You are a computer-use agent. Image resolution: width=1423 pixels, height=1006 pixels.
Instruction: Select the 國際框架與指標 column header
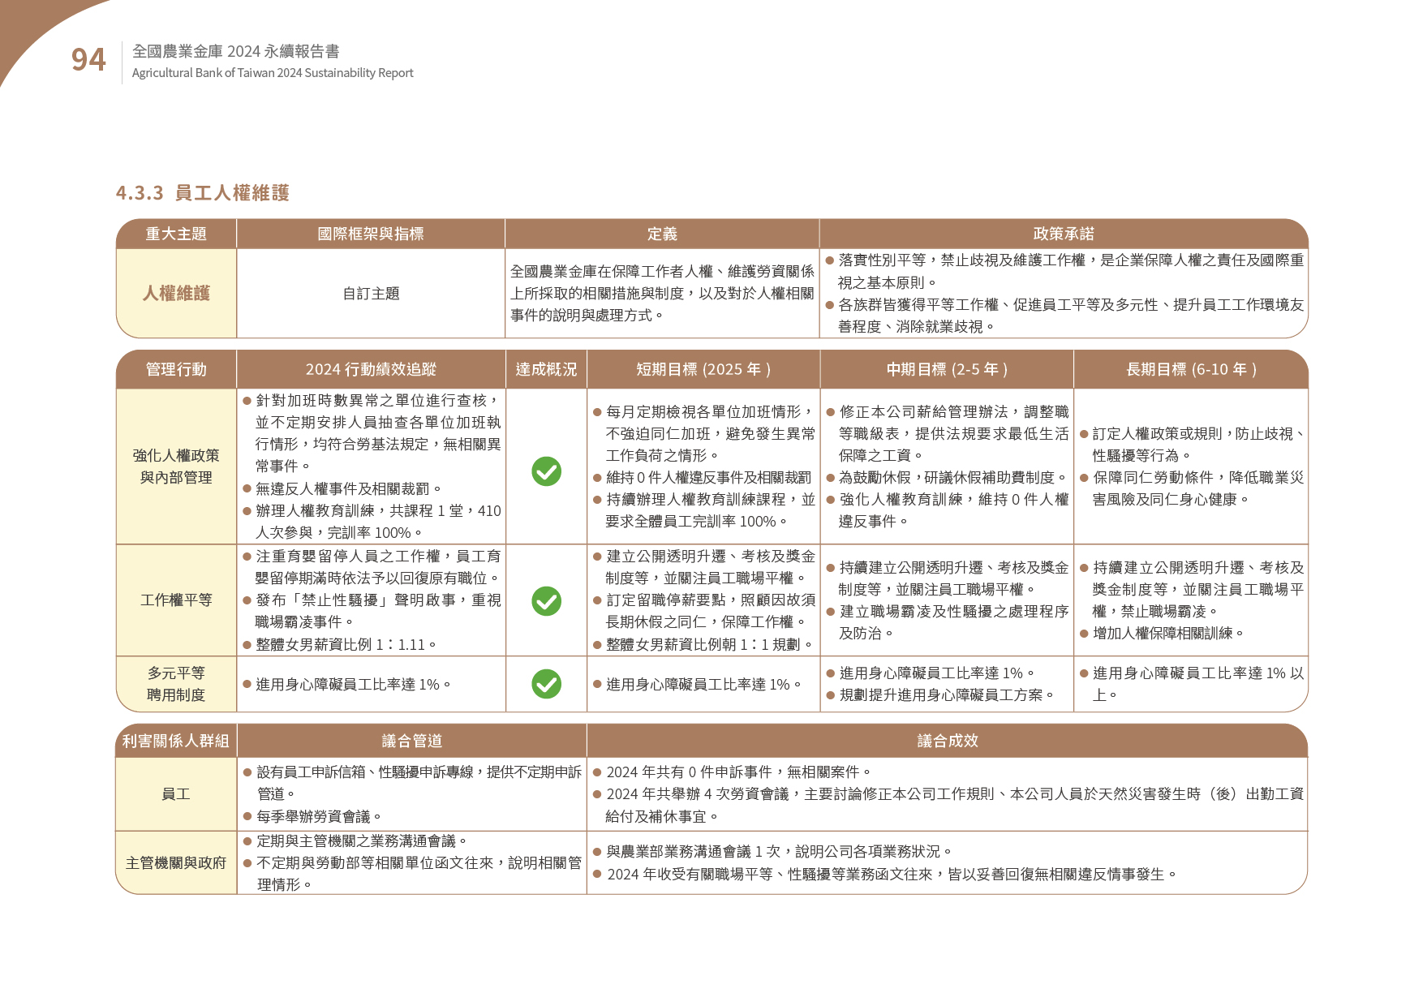(x=371, y=234)
